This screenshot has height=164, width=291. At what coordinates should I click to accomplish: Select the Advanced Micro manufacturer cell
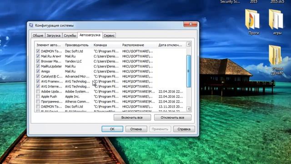click(x=77, y=76)
